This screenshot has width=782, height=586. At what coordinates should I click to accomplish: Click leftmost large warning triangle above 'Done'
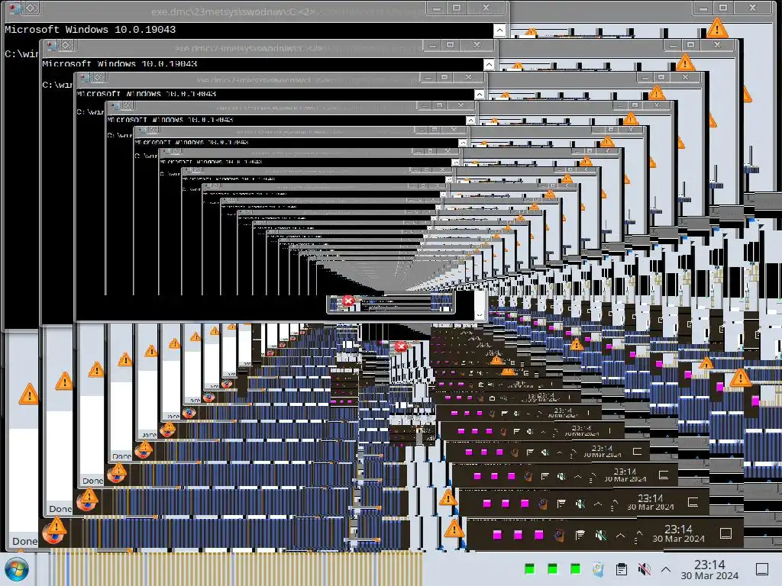pyautogui.click(x=29, y=394)
